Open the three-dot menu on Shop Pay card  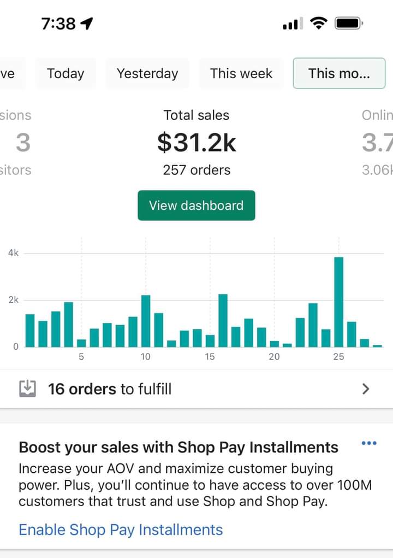tap(369, 443)
